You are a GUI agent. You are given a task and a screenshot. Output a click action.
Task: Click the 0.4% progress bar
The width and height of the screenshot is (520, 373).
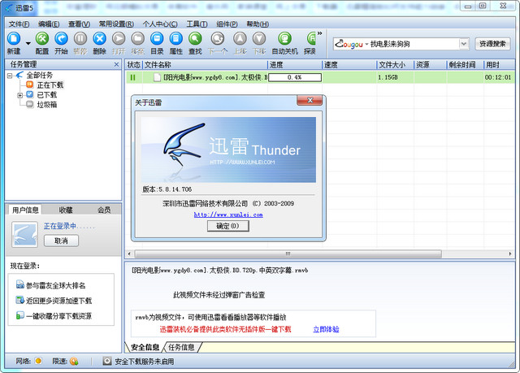coord(295,77)
